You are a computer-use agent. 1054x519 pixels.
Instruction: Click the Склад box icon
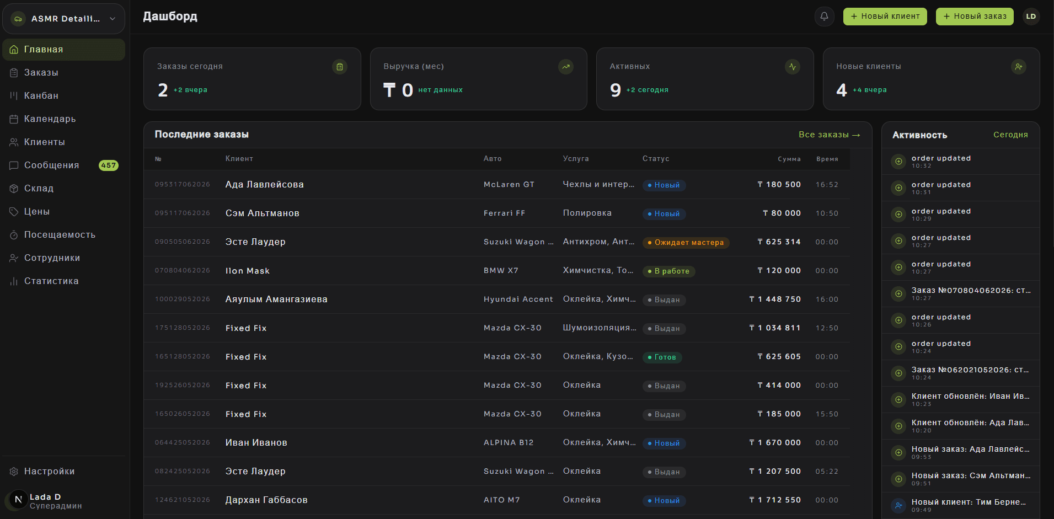(14, 188)
